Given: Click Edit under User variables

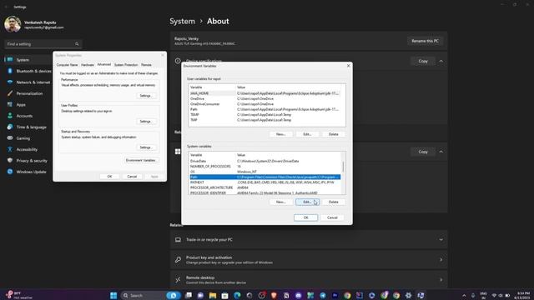Looking at the screenshot, I should pyautogui.click(x=307, y=134).
